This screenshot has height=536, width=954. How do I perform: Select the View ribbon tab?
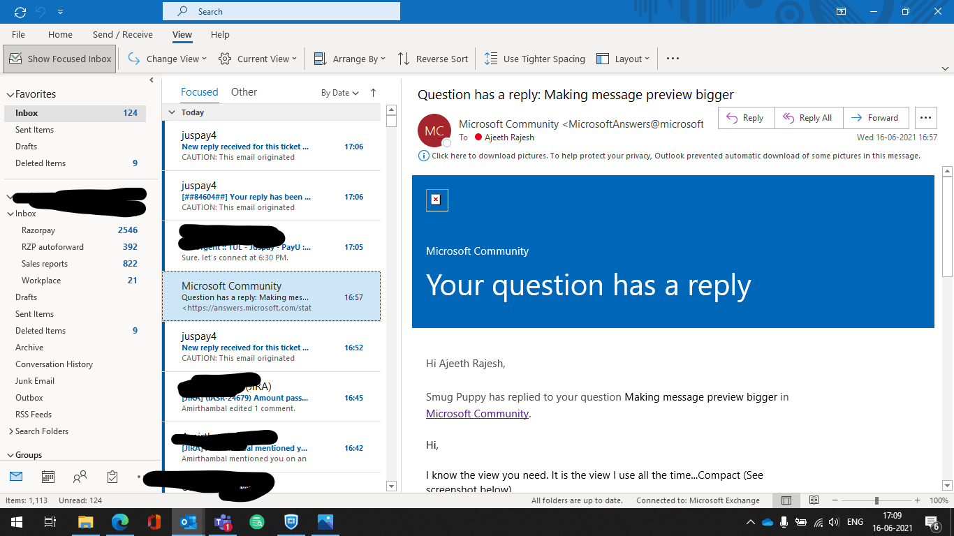click(x=182, y=34)
